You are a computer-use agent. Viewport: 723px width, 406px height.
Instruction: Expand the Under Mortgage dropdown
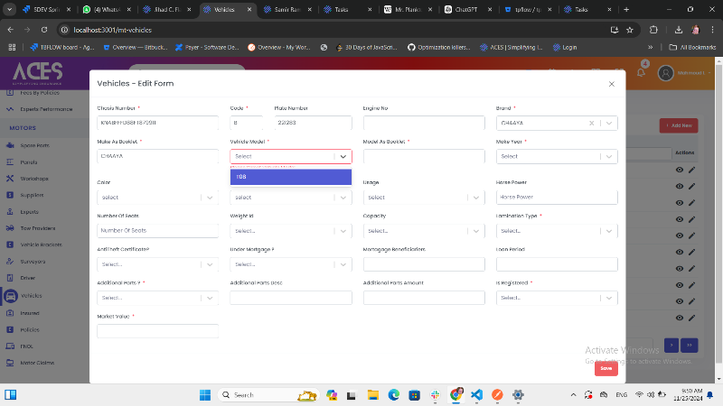point(343,263)
